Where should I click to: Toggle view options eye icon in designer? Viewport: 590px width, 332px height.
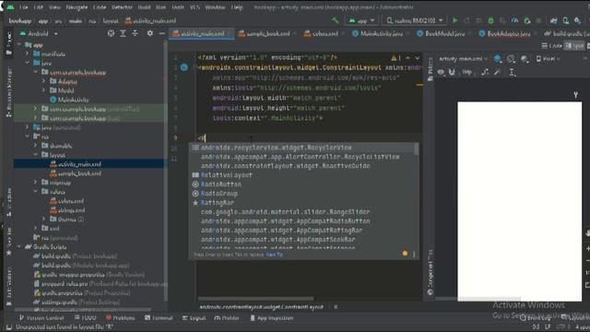point(441,72)
